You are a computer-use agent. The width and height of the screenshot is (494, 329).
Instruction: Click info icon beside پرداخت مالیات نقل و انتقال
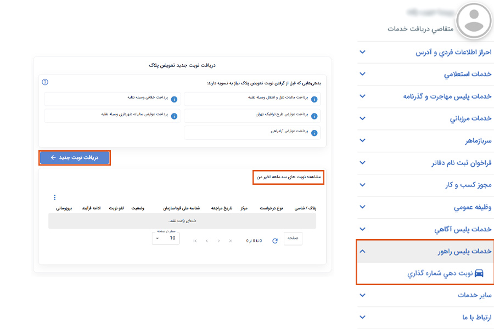314,99
